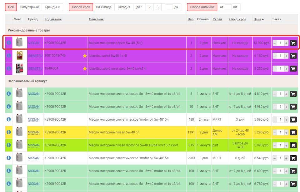300x192 pixels.
Task: Click the 'Рекомендованные товары' section heading
Action: 29,30
